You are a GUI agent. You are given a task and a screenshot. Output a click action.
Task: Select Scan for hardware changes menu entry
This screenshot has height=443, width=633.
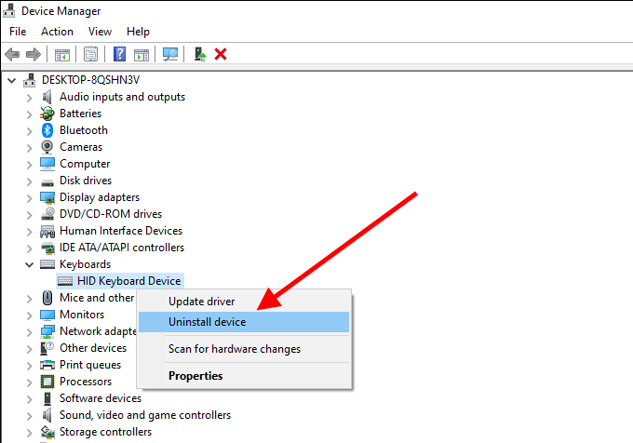[x=244, y=349]
